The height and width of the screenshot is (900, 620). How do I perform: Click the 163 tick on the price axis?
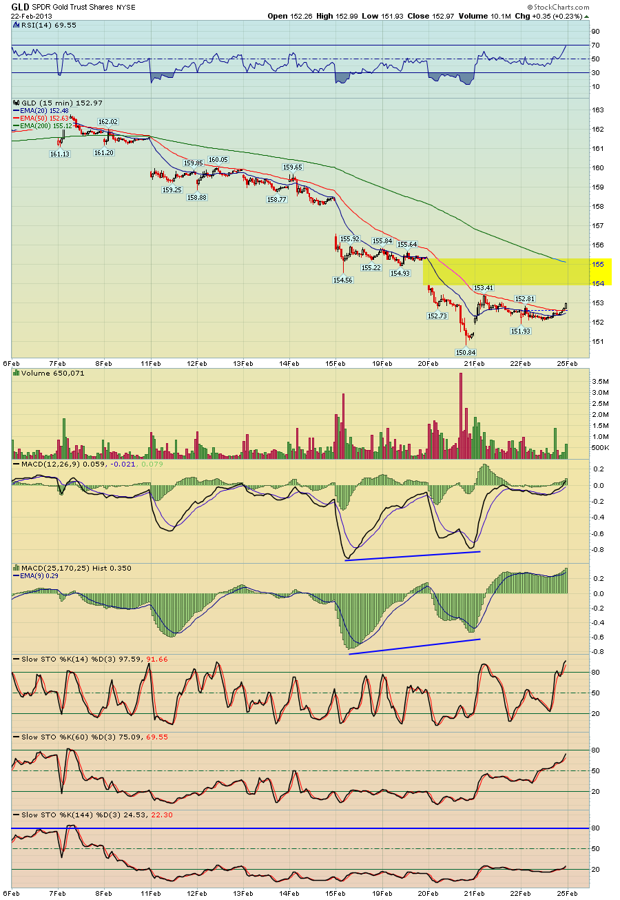click(x=598, y=110)
